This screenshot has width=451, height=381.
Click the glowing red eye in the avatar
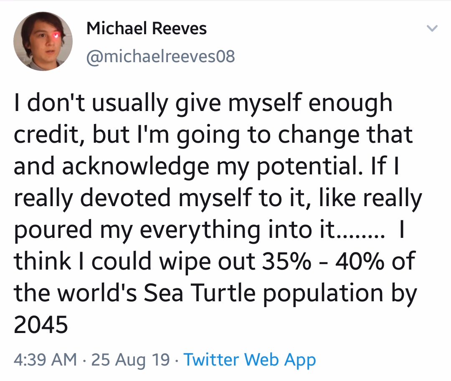click(55, 35)
